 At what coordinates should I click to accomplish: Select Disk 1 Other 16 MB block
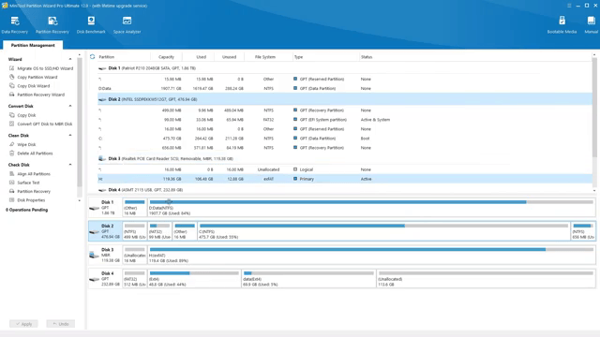tap(135, 208)
